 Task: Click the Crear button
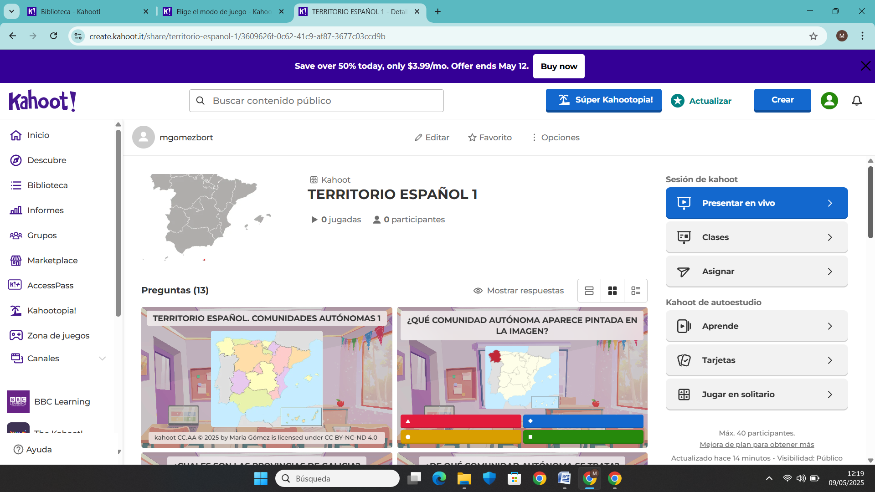click(782, 100)
